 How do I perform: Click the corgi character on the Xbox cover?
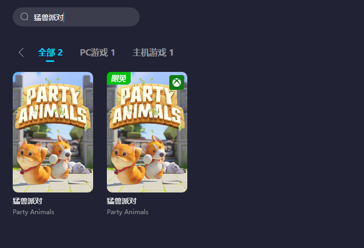pos(153,157)
